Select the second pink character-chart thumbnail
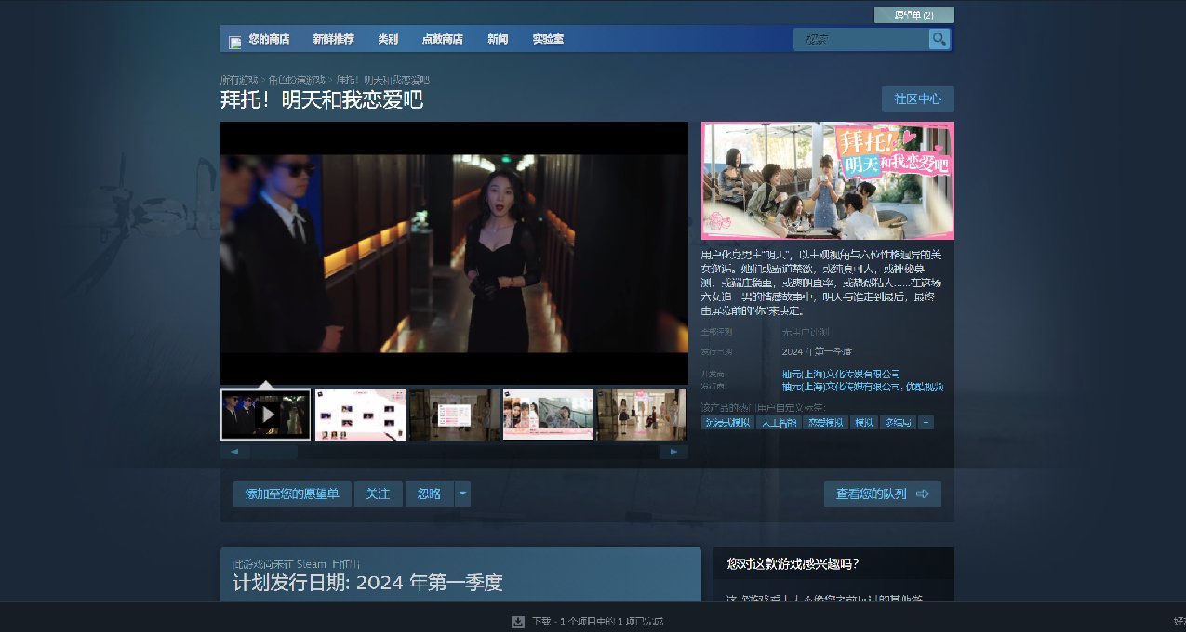 [360, 415]
